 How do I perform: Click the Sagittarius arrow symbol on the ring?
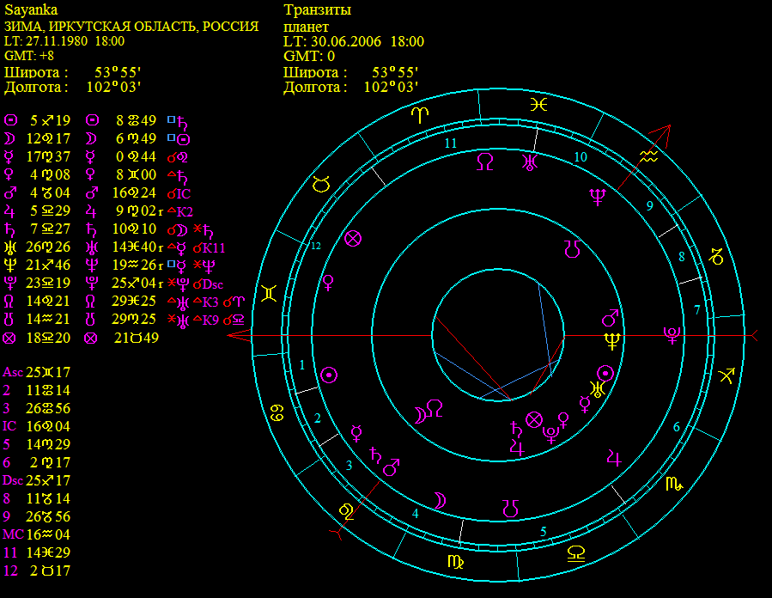[x=727, y=375]
